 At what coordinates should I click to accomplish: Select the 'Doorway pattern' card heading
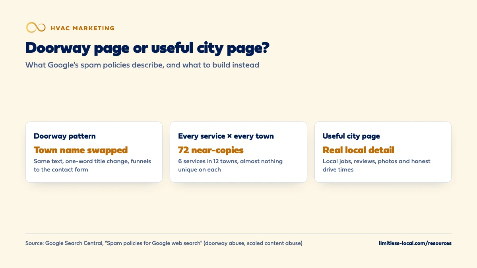pyautogui.click(x=65, y=136)
